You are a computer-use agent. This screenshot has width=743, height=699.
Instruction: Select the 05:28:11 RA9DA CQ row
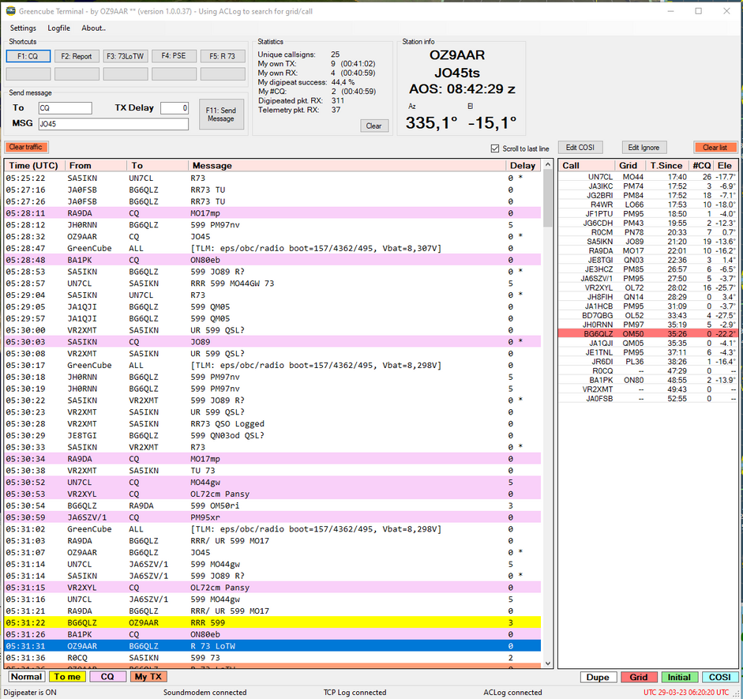[x=272, y=213]
